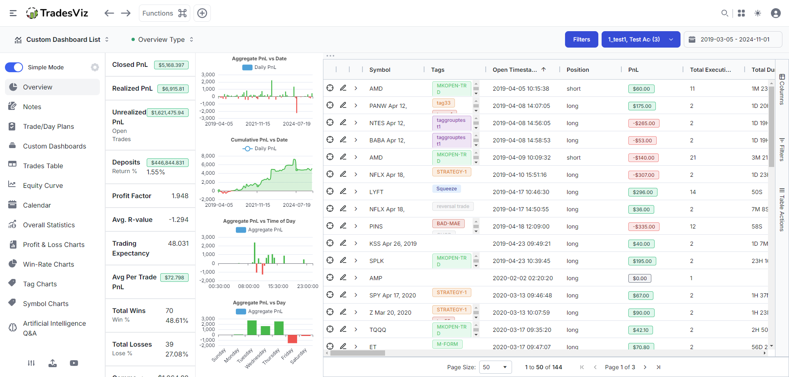789x377 pixels.
Task: Click the crosshair icon on the SPLK row
Action: pyautogui.click(x=330, y=260)
